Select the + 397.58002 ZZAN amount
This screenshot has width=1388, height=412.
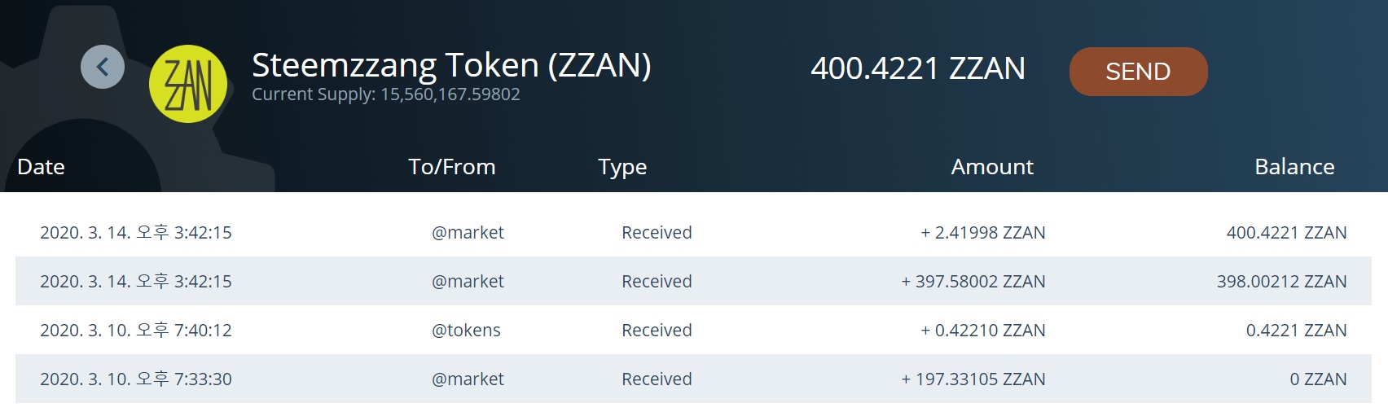pyautogui.click(x=973, y=282)
